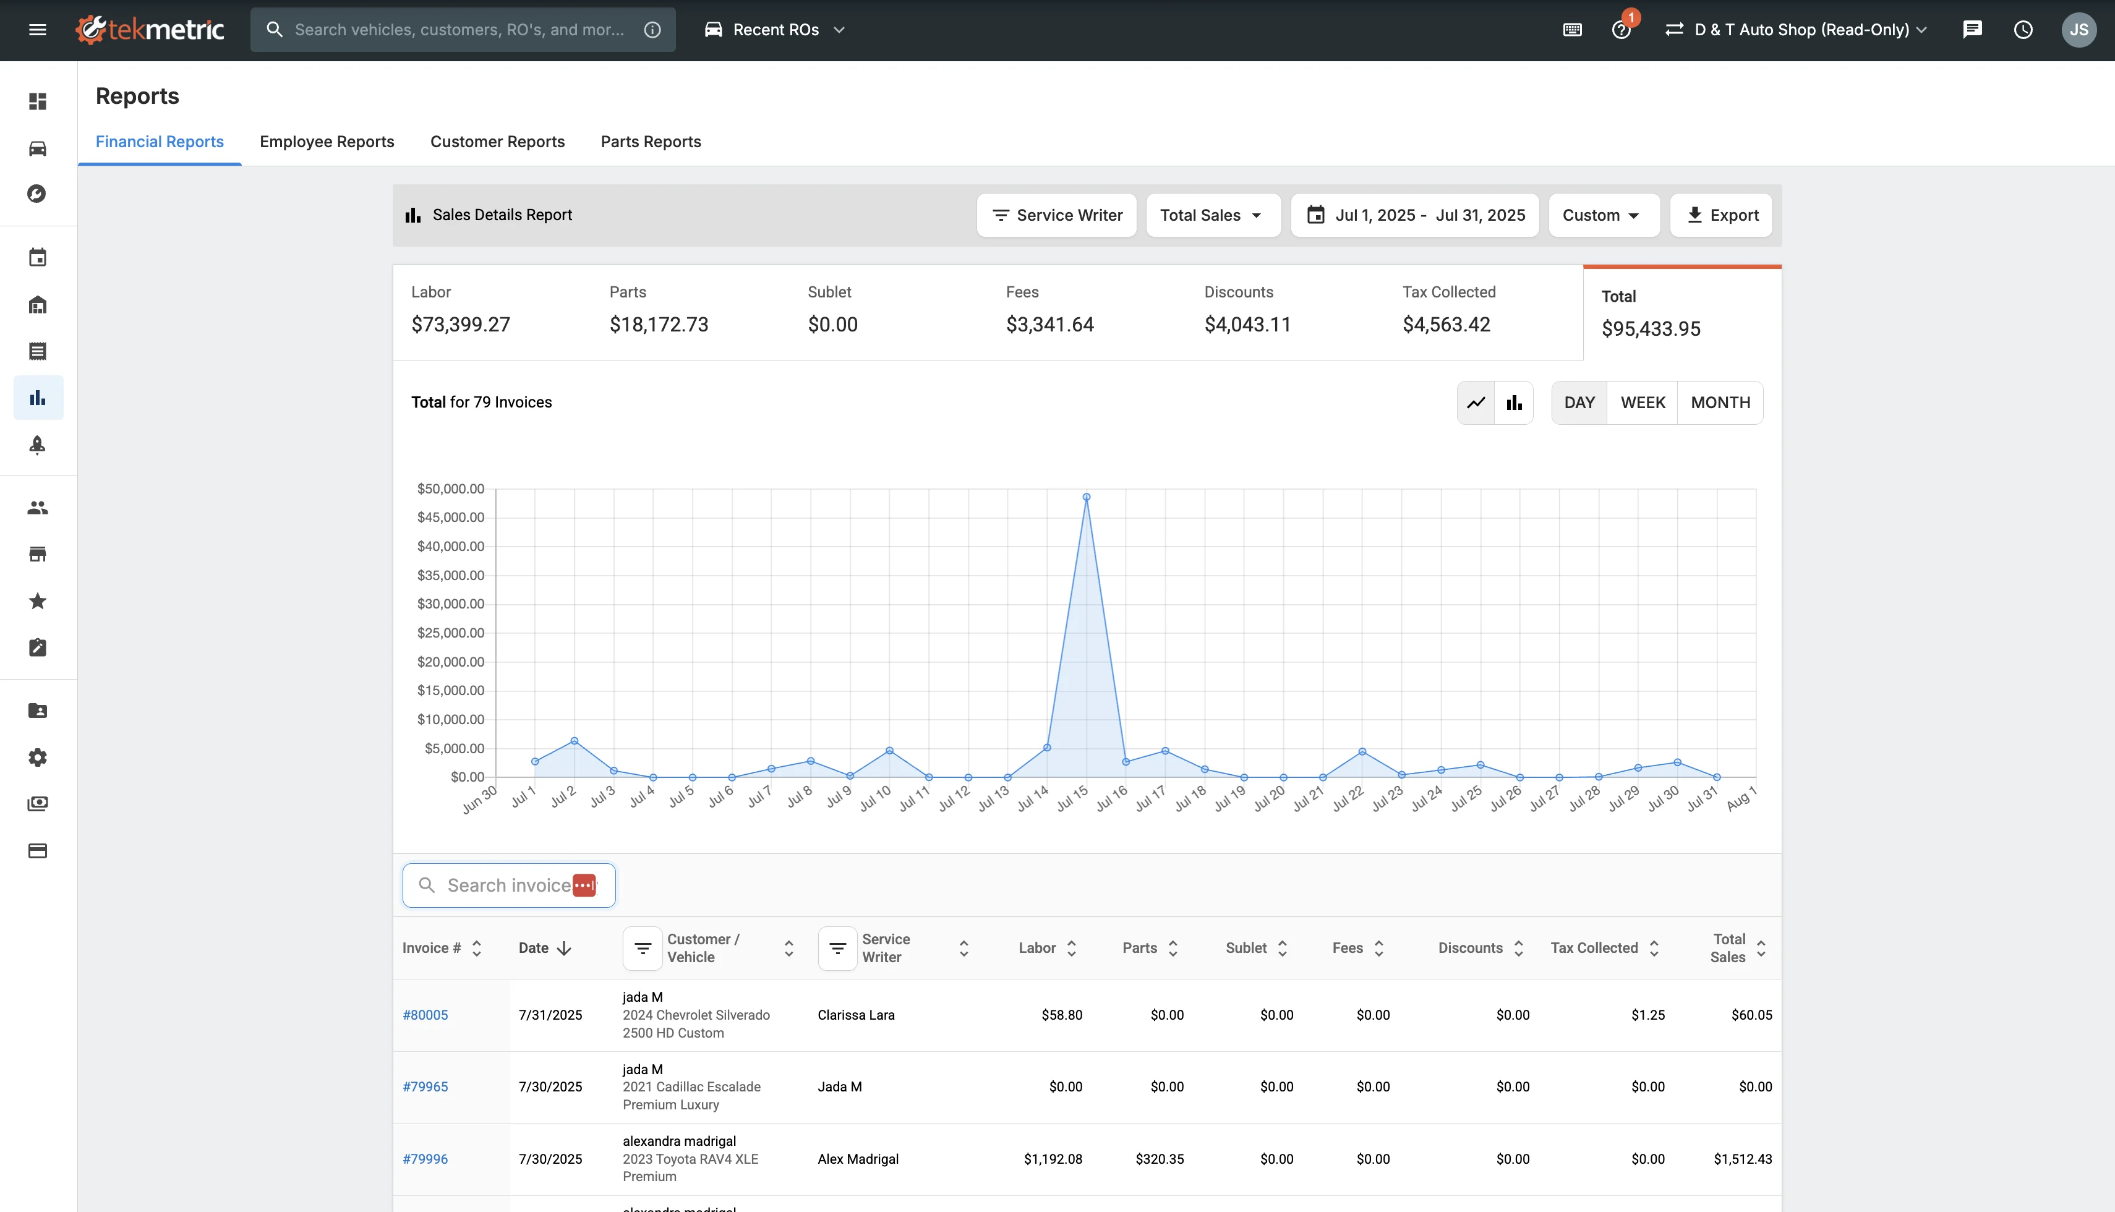Open the help icon with notification badge
This screenshot has width=2115, height=1212.
pos(1621,30)
